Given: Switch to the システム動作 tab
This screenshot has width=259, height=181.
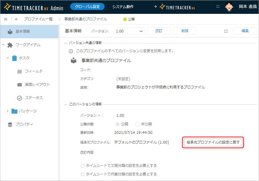Looking at the screenshot, I should [x=123, y=6].
